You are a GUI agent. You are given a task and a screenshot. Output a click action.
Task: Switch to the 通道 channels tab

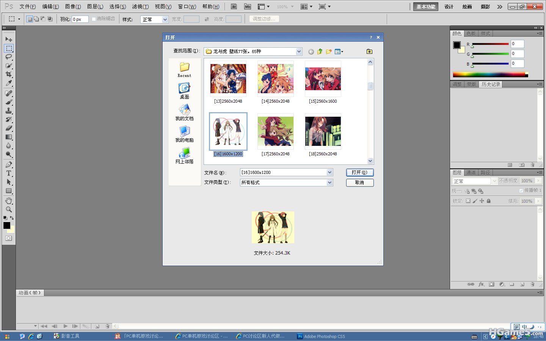(471, 172)
